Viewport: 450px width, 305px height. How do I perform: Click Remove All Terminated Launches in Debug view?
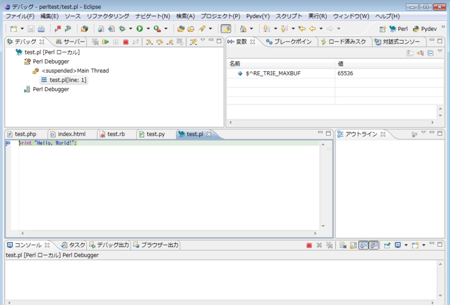tap(95, 42)
